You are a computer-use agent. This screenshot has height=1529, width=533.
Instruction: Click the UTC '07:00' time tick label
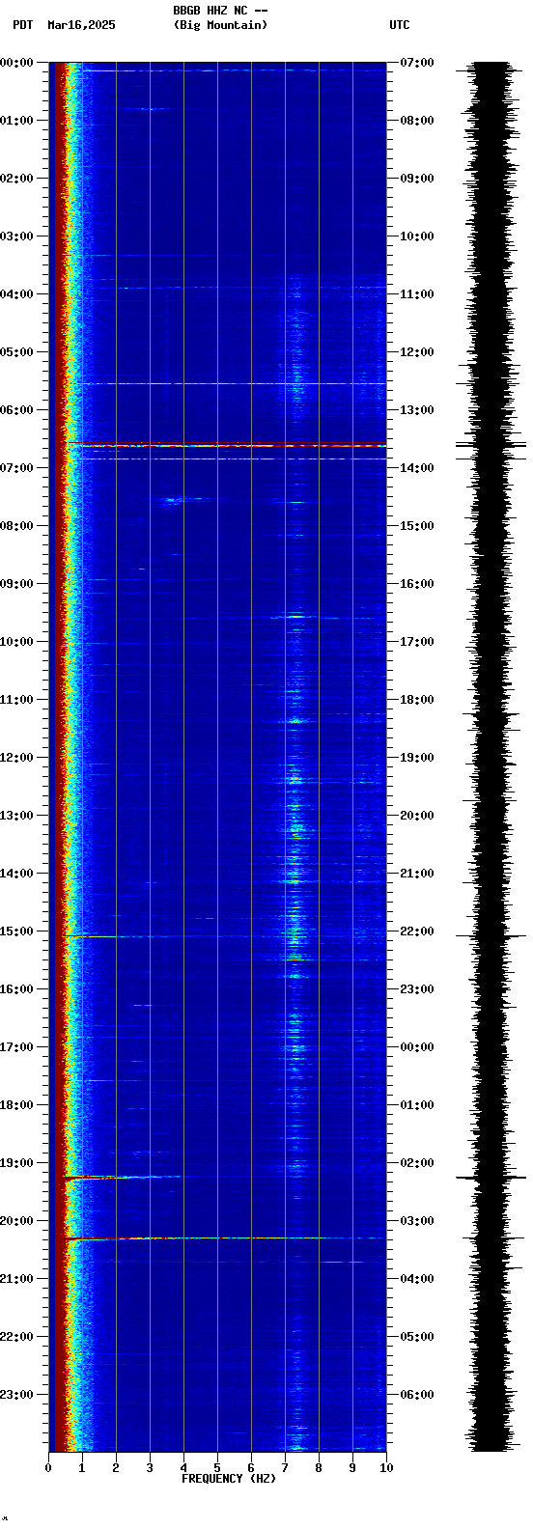pyautogui.click(x=416, y=63)
